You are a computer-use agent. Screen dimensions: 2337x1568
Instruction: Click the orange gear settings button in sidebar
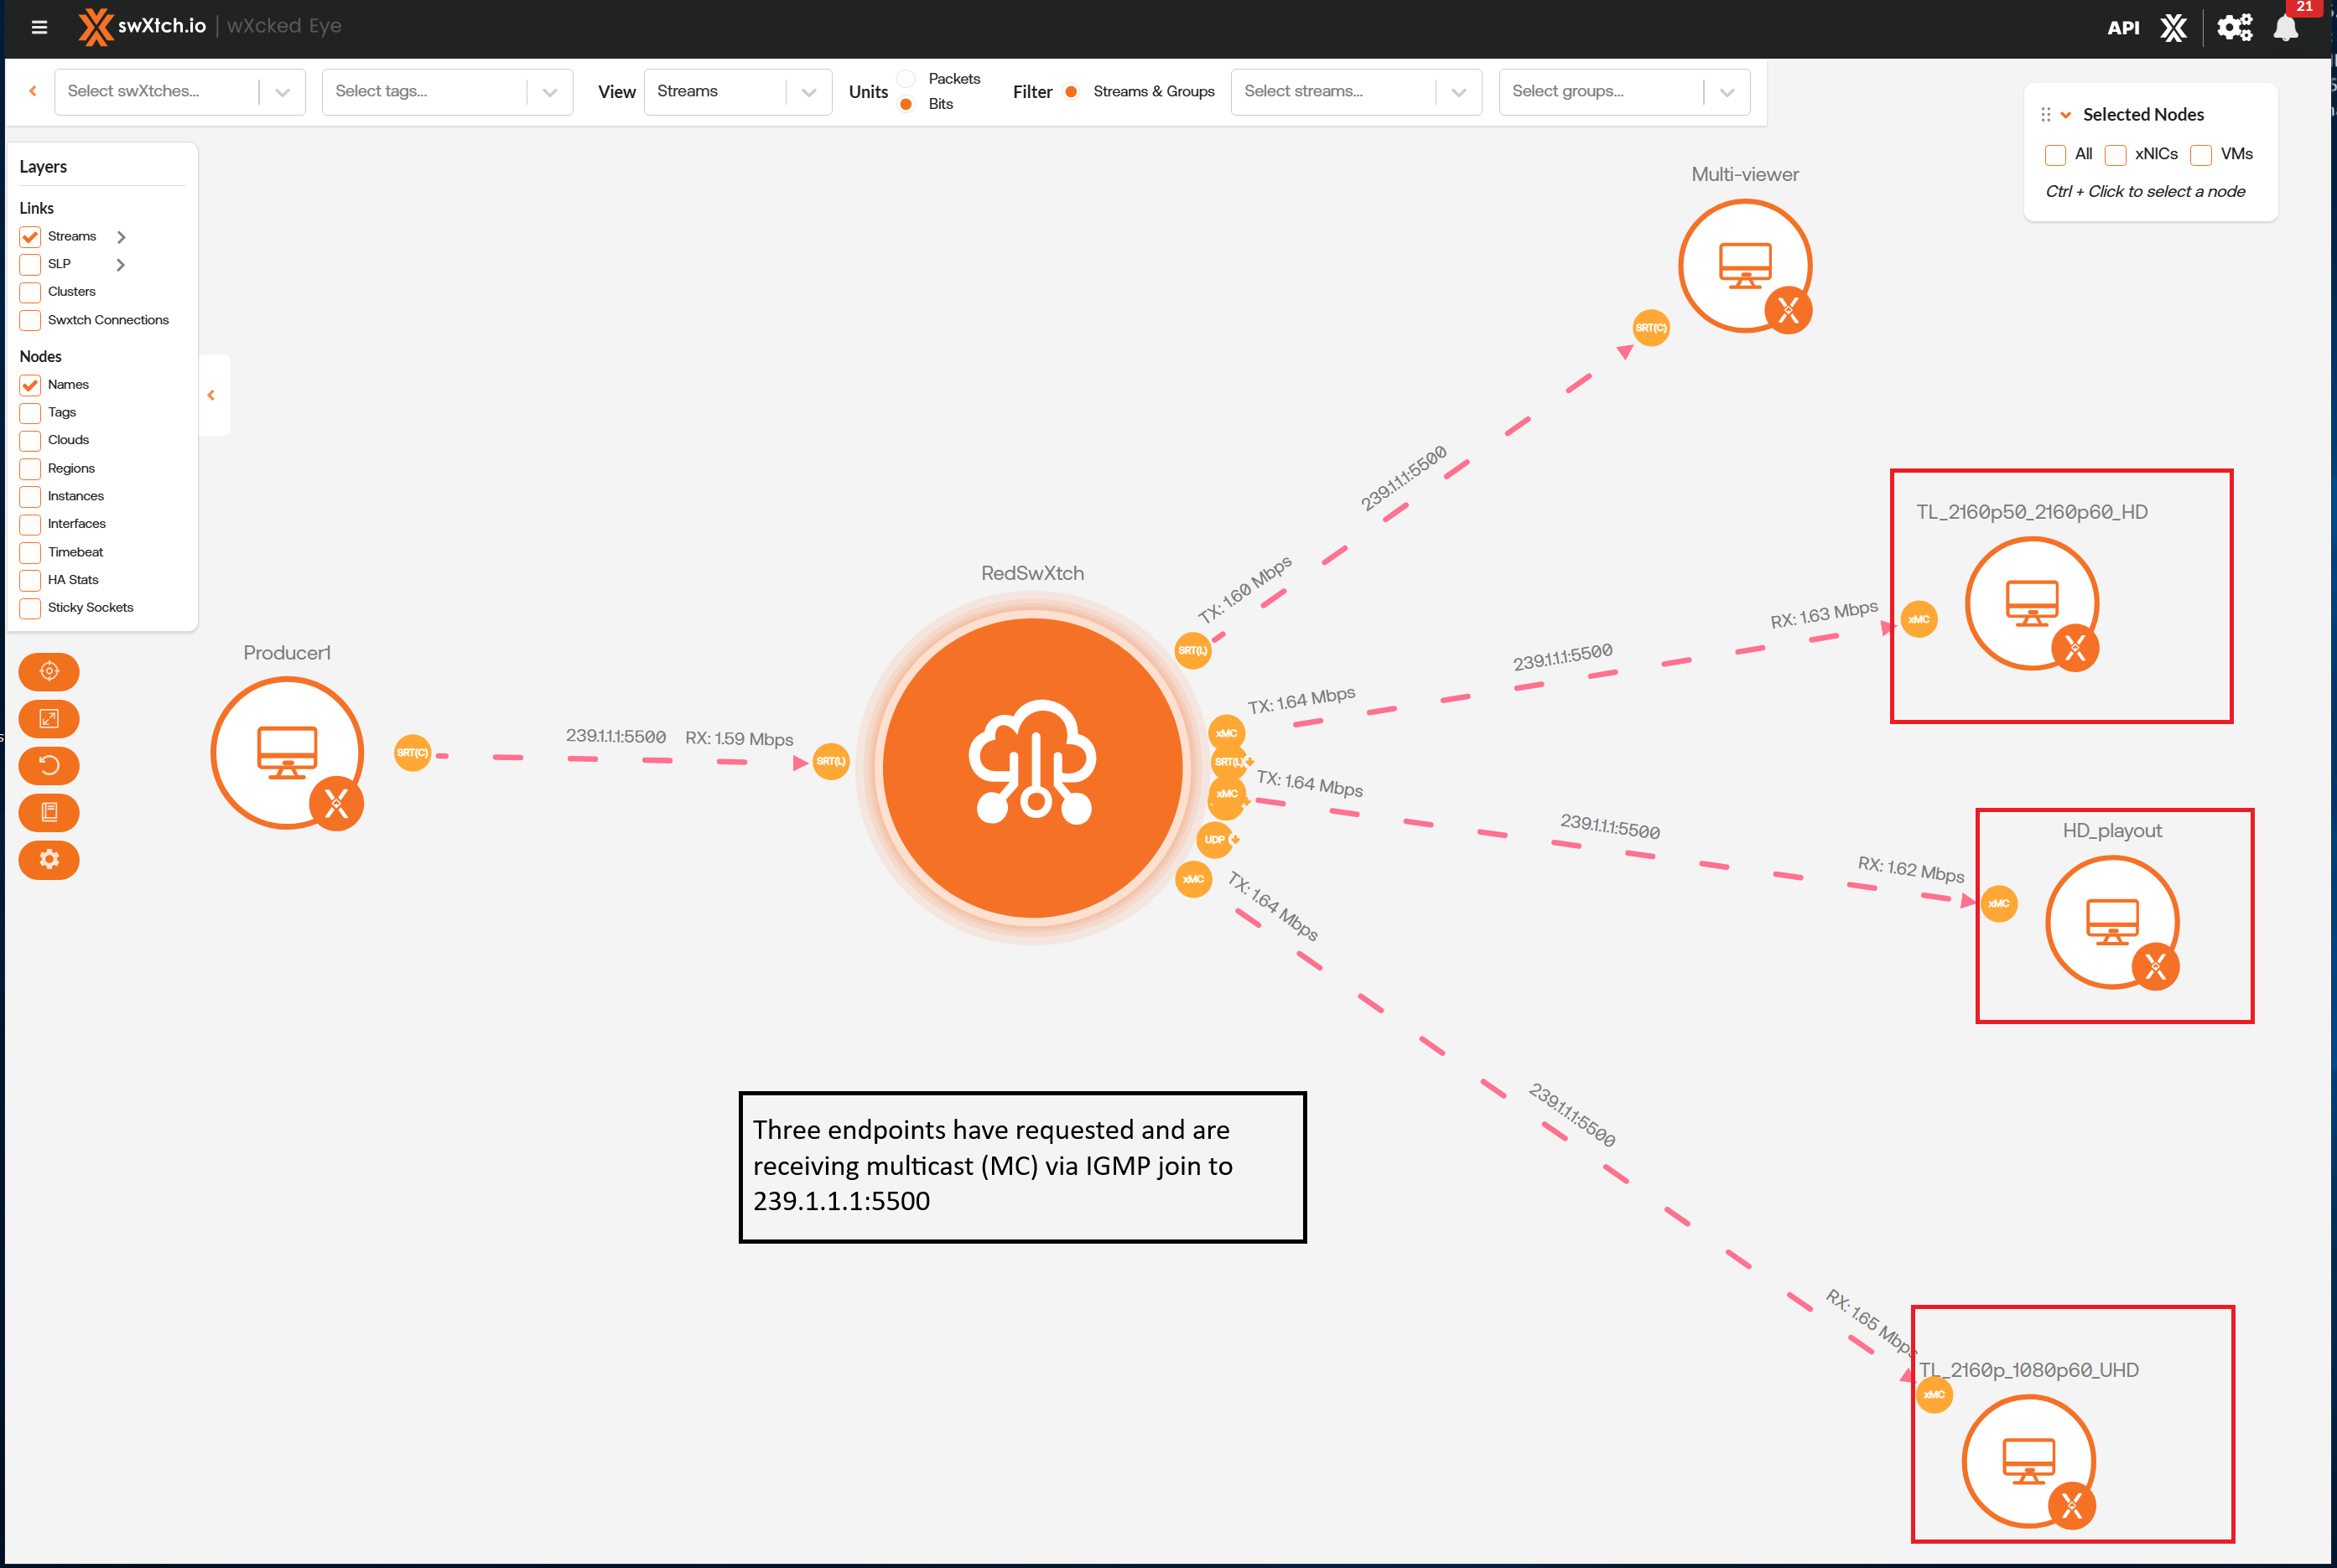coord(49,859)
